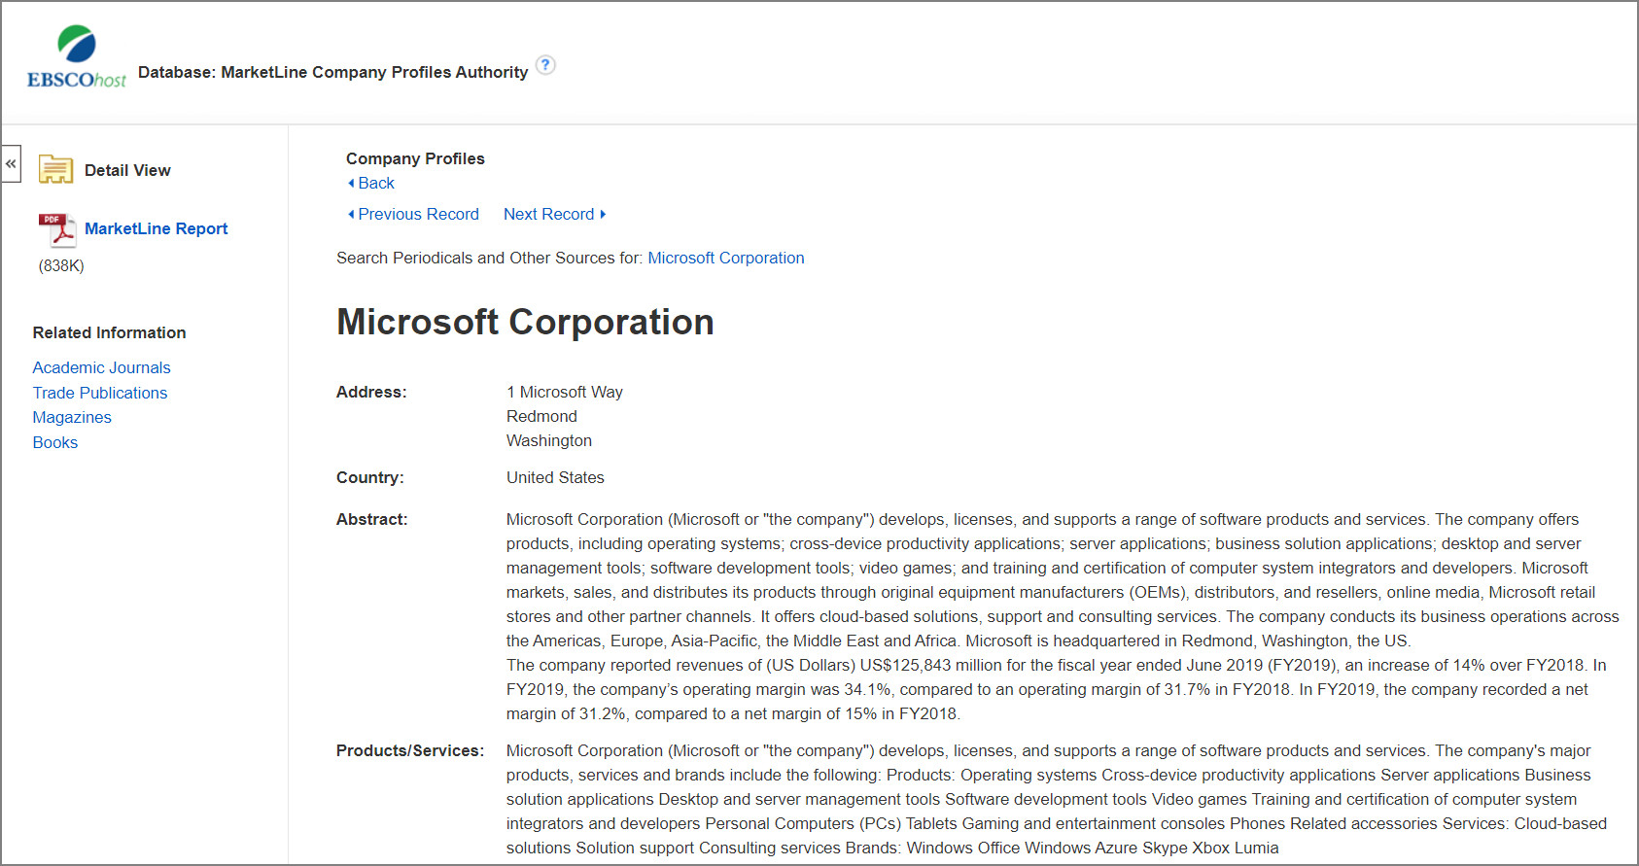Open Trade Publications related information
Image resolution: width=1639 pixels, height=866 pixels.
pos(100,393)
